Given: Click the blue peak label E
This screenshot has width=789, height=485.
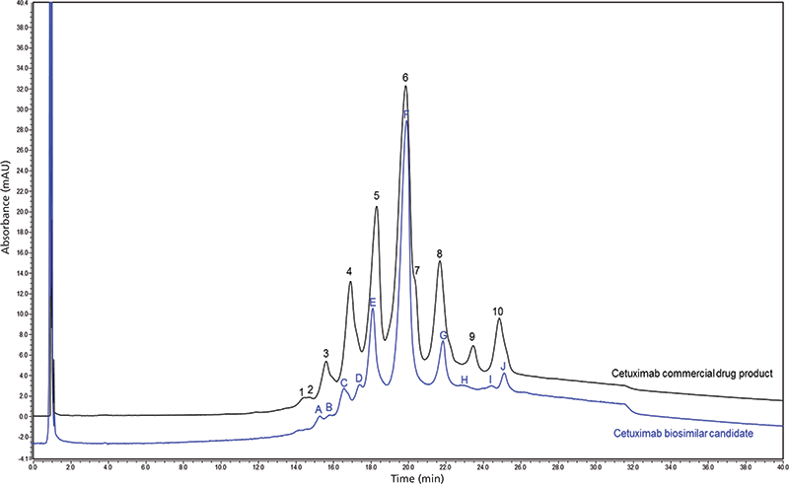Looking at the screenshot, I should tap(373, 303).
